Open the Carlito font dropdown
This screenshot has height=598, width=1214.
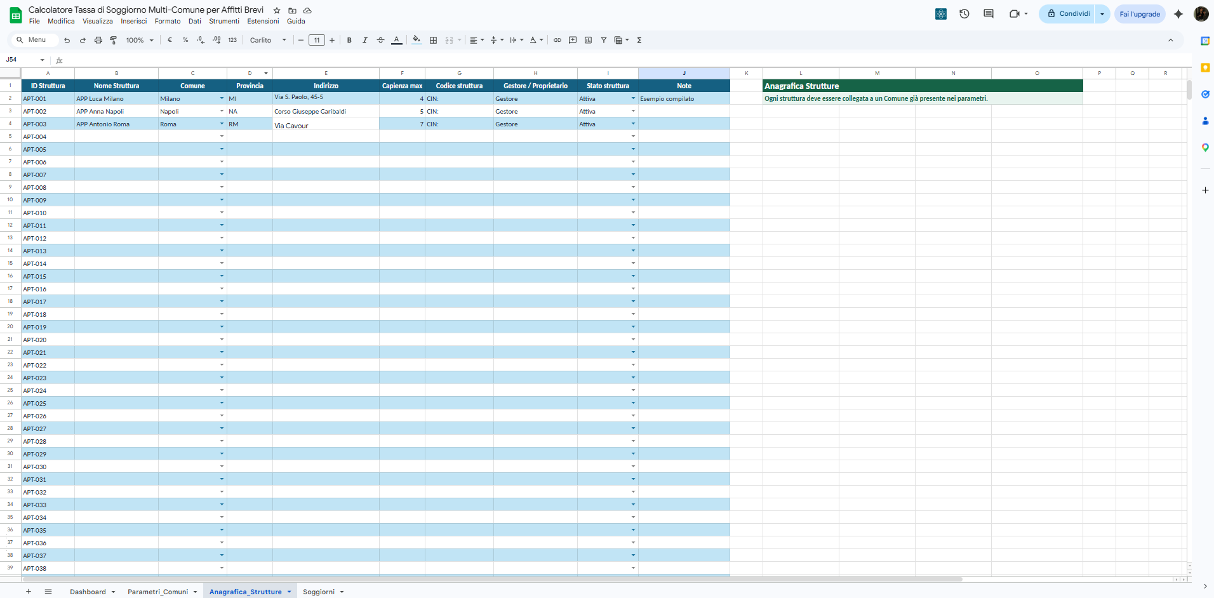click(267, 40)
